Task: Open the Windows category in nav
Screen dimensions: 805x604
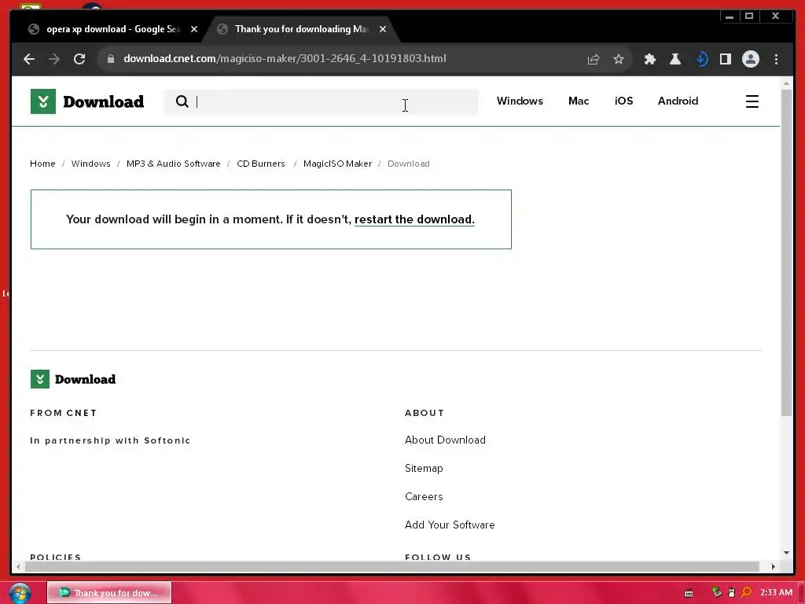Action: 520,101
